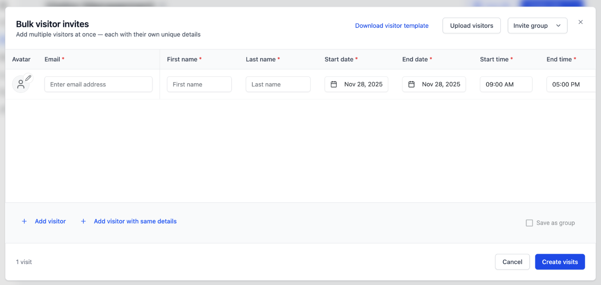Screen dimensions: 601x285
Task: Click the visitor avatar placeholder icon
Action: tap(21, 85)
